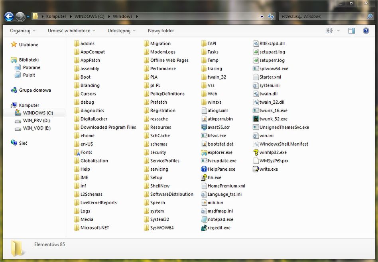Toggle the preview pane icon

pos(351,31)
